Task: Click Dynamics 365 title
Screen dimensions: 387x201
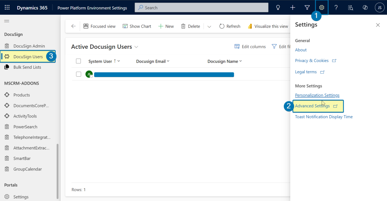Action: (x=32, y=8)
